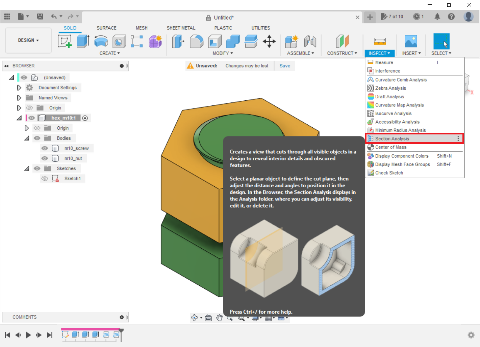Screen dimensions: 480x347
Task: Select the Pan hand tool
Action: (x=220, y=318)
